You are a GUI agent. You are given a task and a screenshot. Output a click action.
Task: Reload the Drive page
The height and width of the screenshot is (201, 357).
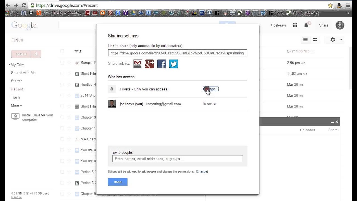(23, 5)
